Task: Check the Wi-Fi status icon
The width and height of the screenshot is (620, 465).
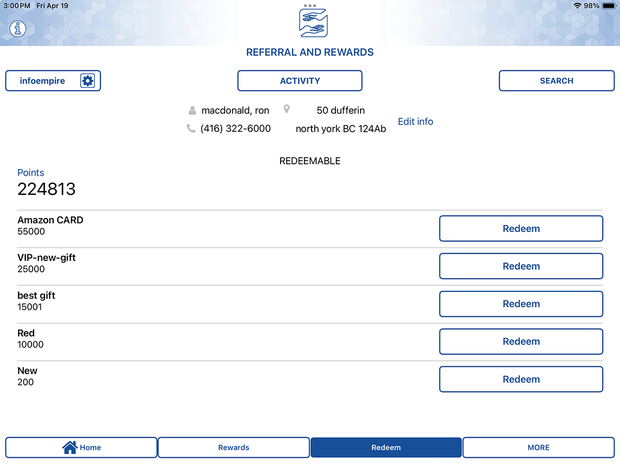Action: 577,6
